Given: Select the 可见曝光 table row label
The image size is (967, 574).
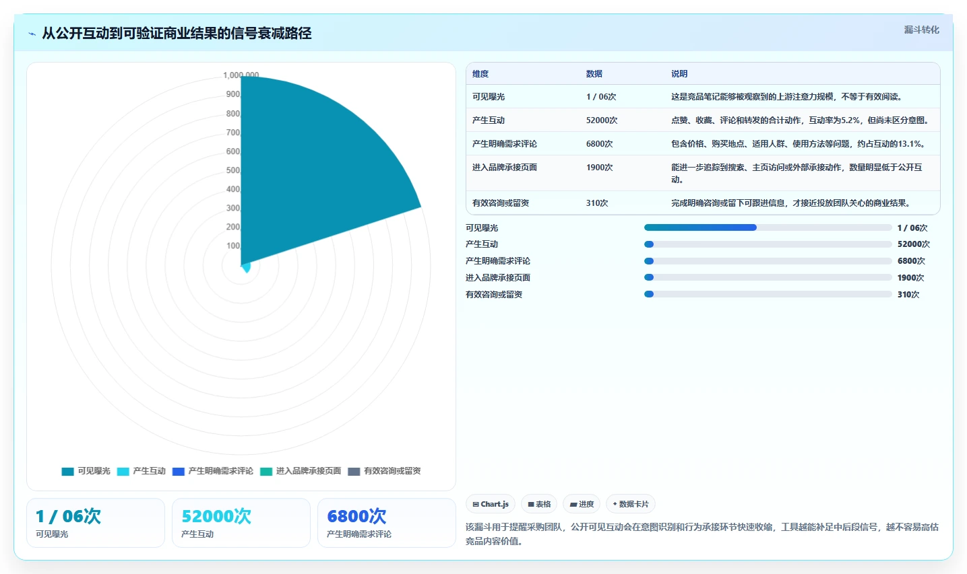Looking at the screenshot, I should pyautogui.click(x=489, y=97).
